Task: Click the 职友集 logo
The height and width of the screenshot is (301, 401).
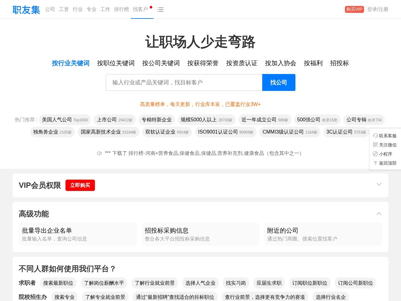Action: point(26,10)
